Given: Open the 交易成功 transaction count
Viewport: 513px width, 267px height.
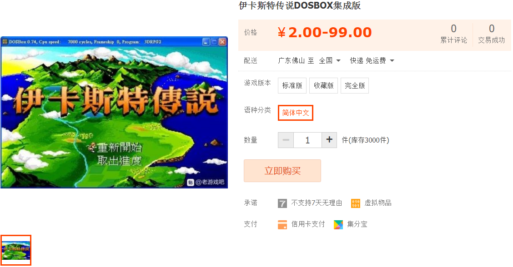Looking at the screenshot, I should pyautogui.click(x=492, y=34).
